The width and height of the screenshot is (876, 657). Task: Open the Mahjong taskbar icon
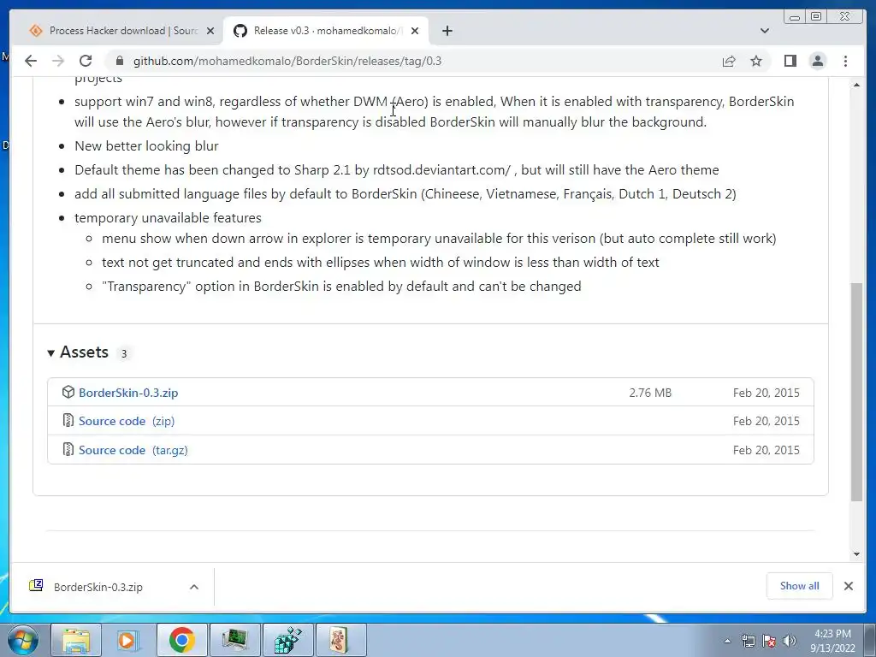(x=341, y=640)
